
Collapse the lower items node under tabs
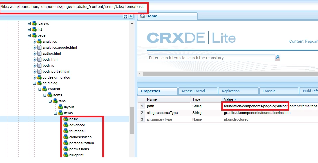coord(55,113)
